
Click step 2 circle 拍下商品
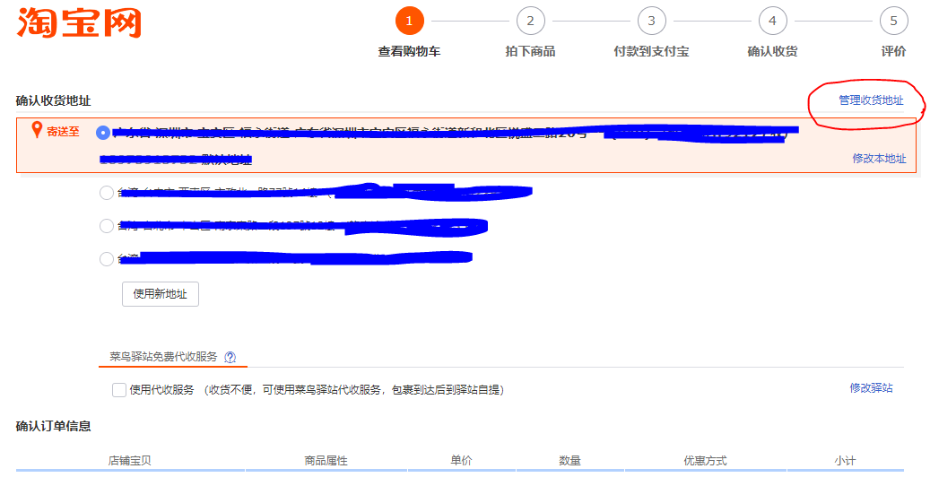point(530,21)
